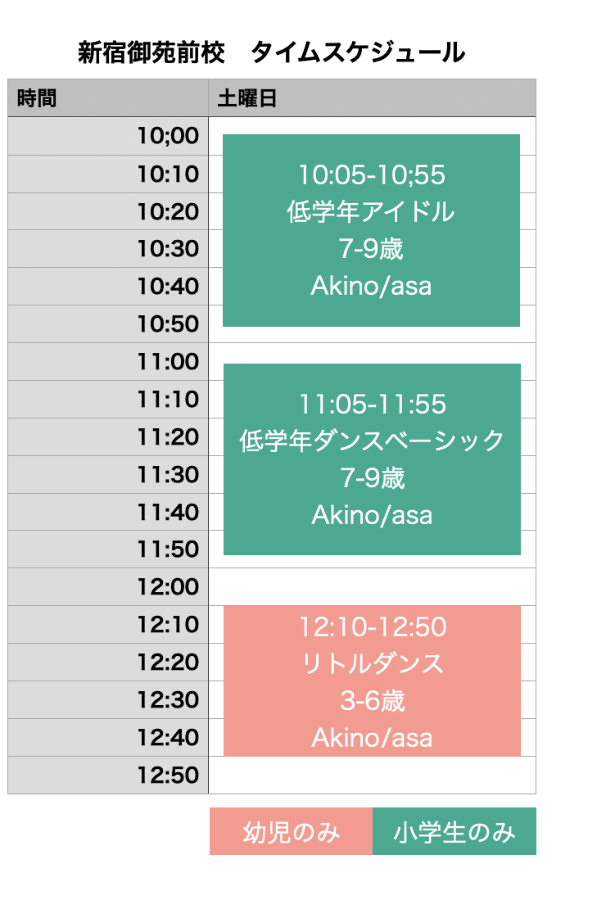Select the 11:40 time cell
The height and width of the screenshot is (918, 606).
(108, 513)
